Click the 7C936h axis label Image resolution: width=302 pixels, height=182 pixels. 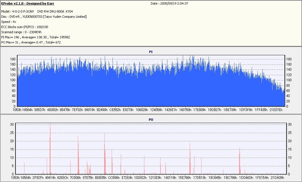pos(75,178)
